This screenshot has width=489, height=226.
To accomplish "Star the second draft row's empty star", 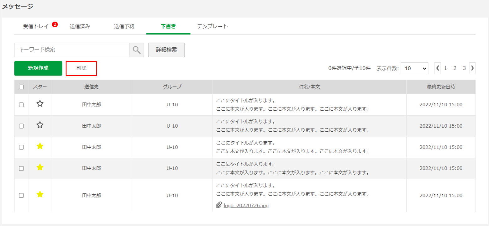I will point(40,125).
